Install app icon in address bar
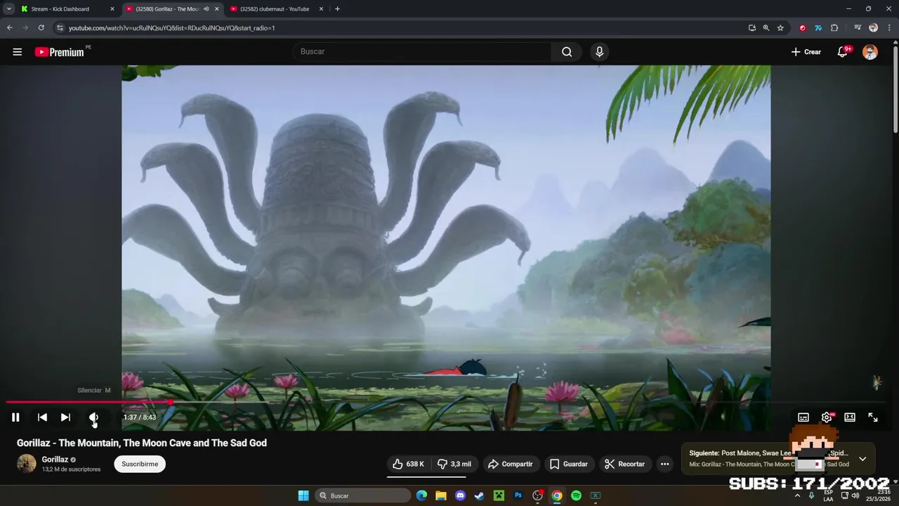Viewport: 899px width, 506px height. pos(752,28)
